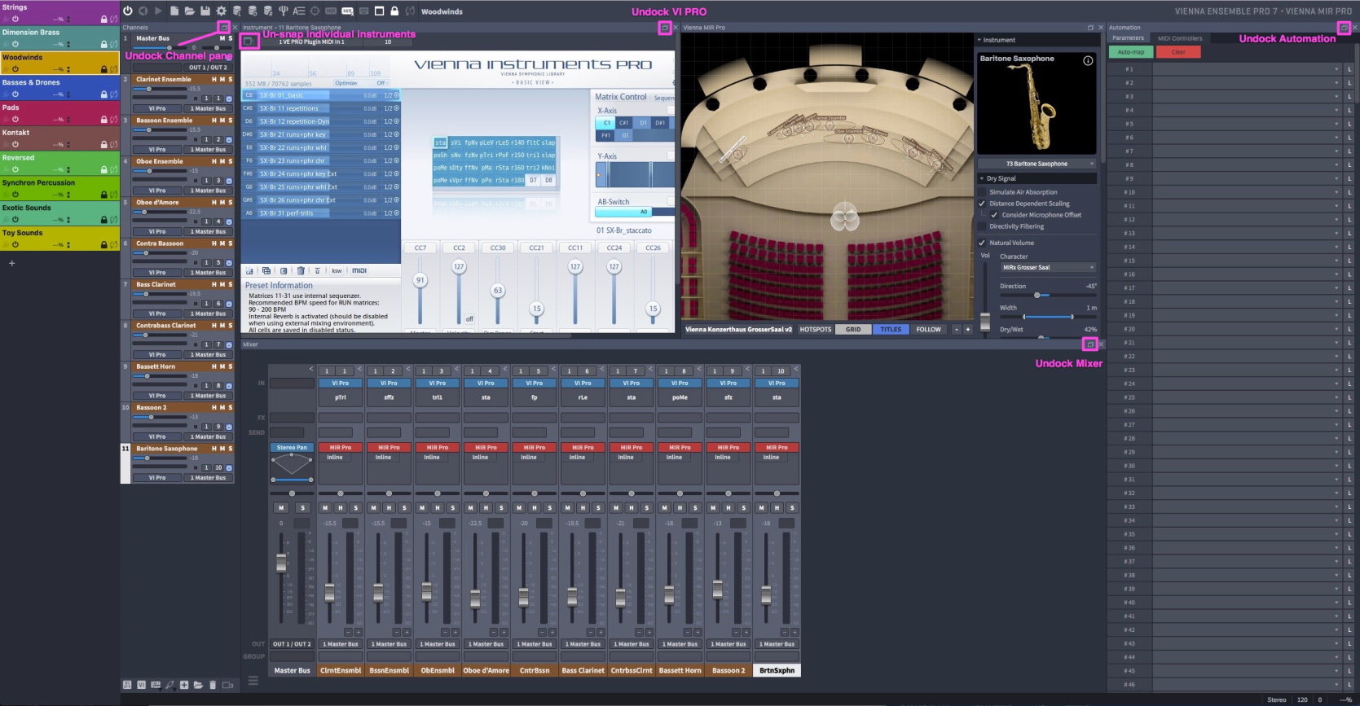The height and width of the screenshot is (706, 1360).
Task: Click the Stereo Pan button on the Master Bus strip
Action: 292,447
